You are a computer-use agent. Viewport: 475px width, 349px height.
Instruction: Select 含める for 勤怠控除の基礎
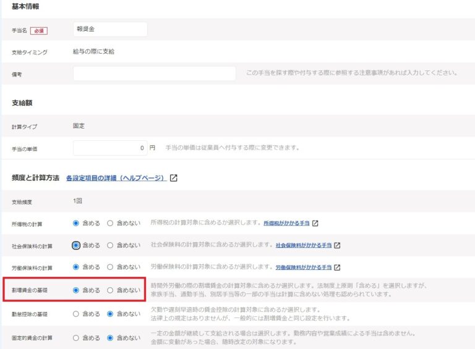tap(76, 314)
